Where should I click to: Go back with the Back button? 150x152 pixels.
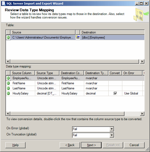(x=70, y=145)
